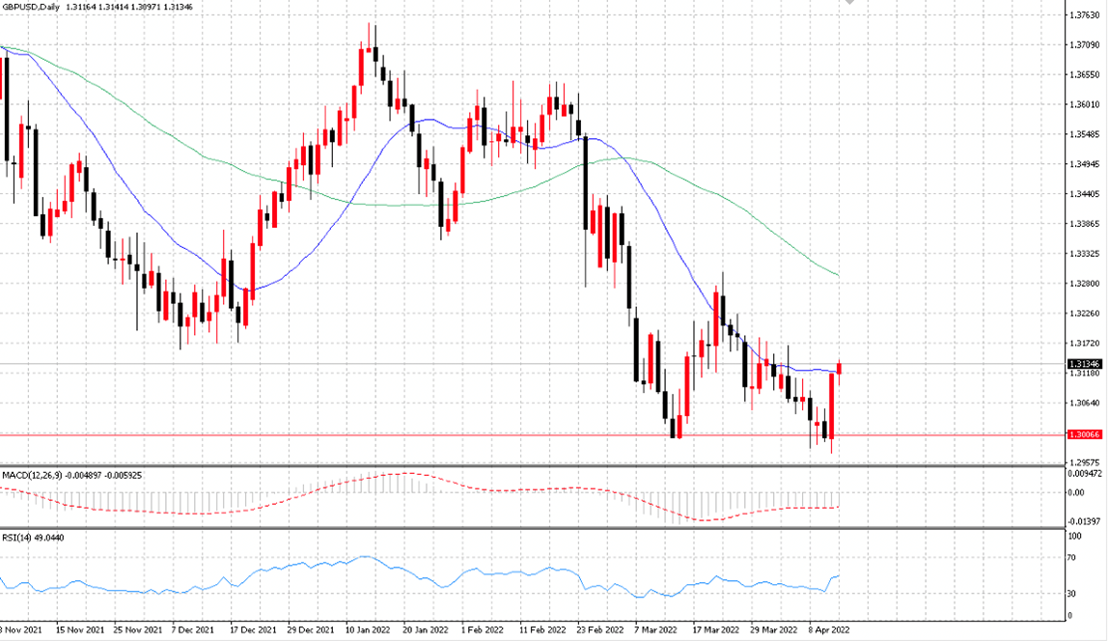Select the current price tag 1.31346
Screen dimensions: 1108x641
1084,364
